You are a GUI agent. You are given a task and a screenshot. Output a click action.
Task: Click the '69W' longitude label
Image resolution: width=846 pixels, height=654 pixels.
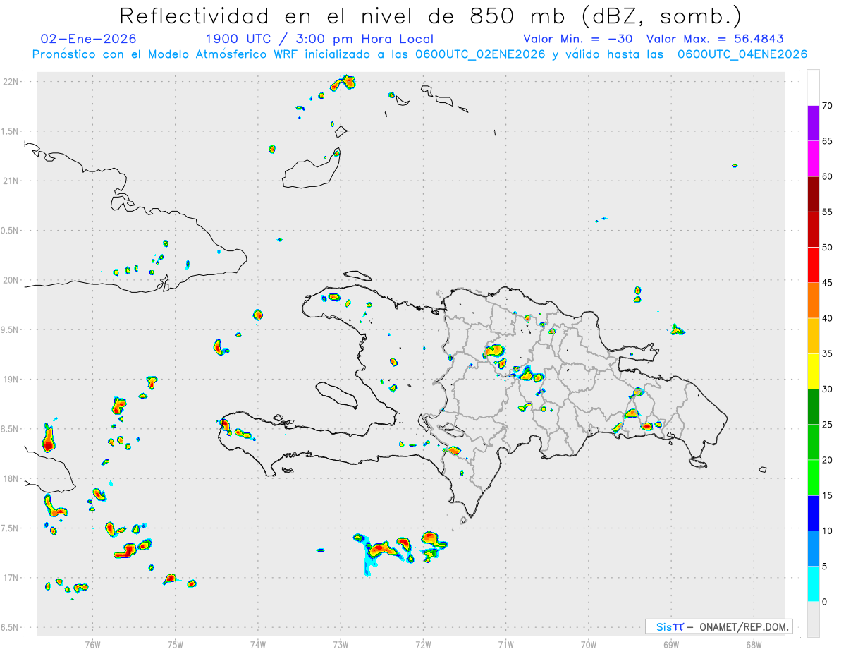(x=671, y=644)
